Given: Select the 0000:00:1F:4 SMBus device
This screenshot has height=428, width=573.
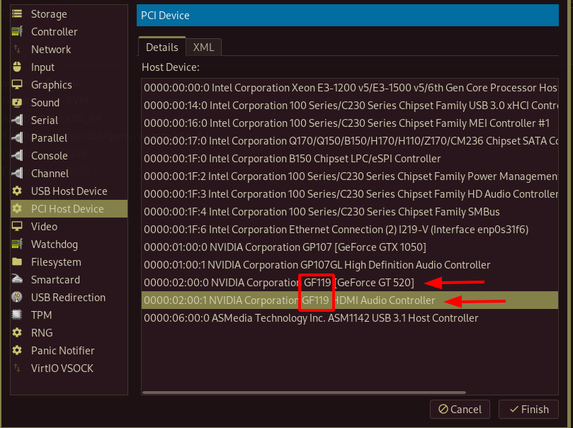Looking at the screenshot, I should (350, 212).
